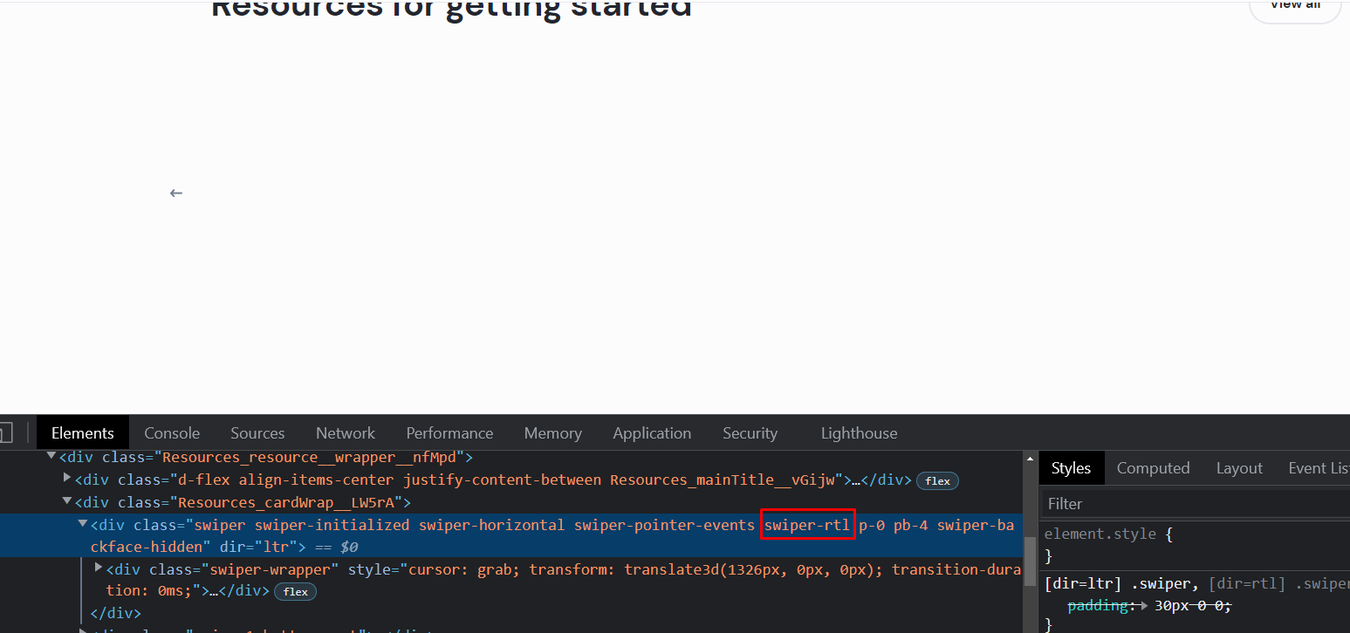Collapse the Resources_resource__wrapper div

pyautogui.click(x=51, y=456)
